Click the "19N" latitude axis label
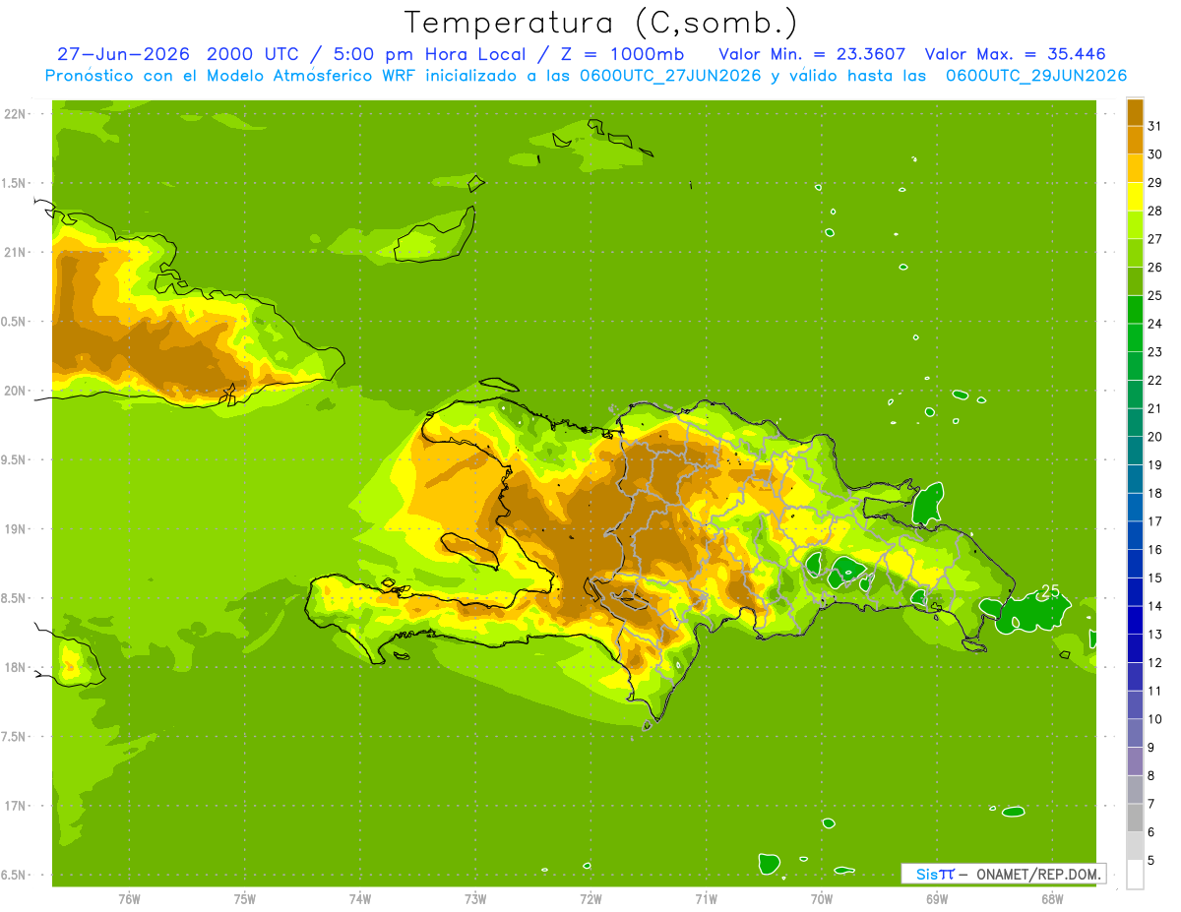Screen dimensions: 1181x912 17,529
